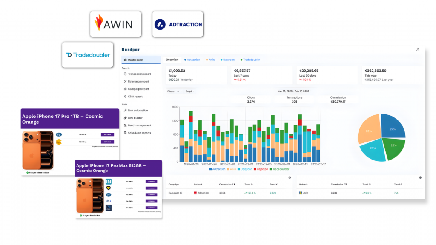The width and height of the screenshot is (436, 245).
Task: Expand the Graph dropdown
Action: (x=190, y=91)
